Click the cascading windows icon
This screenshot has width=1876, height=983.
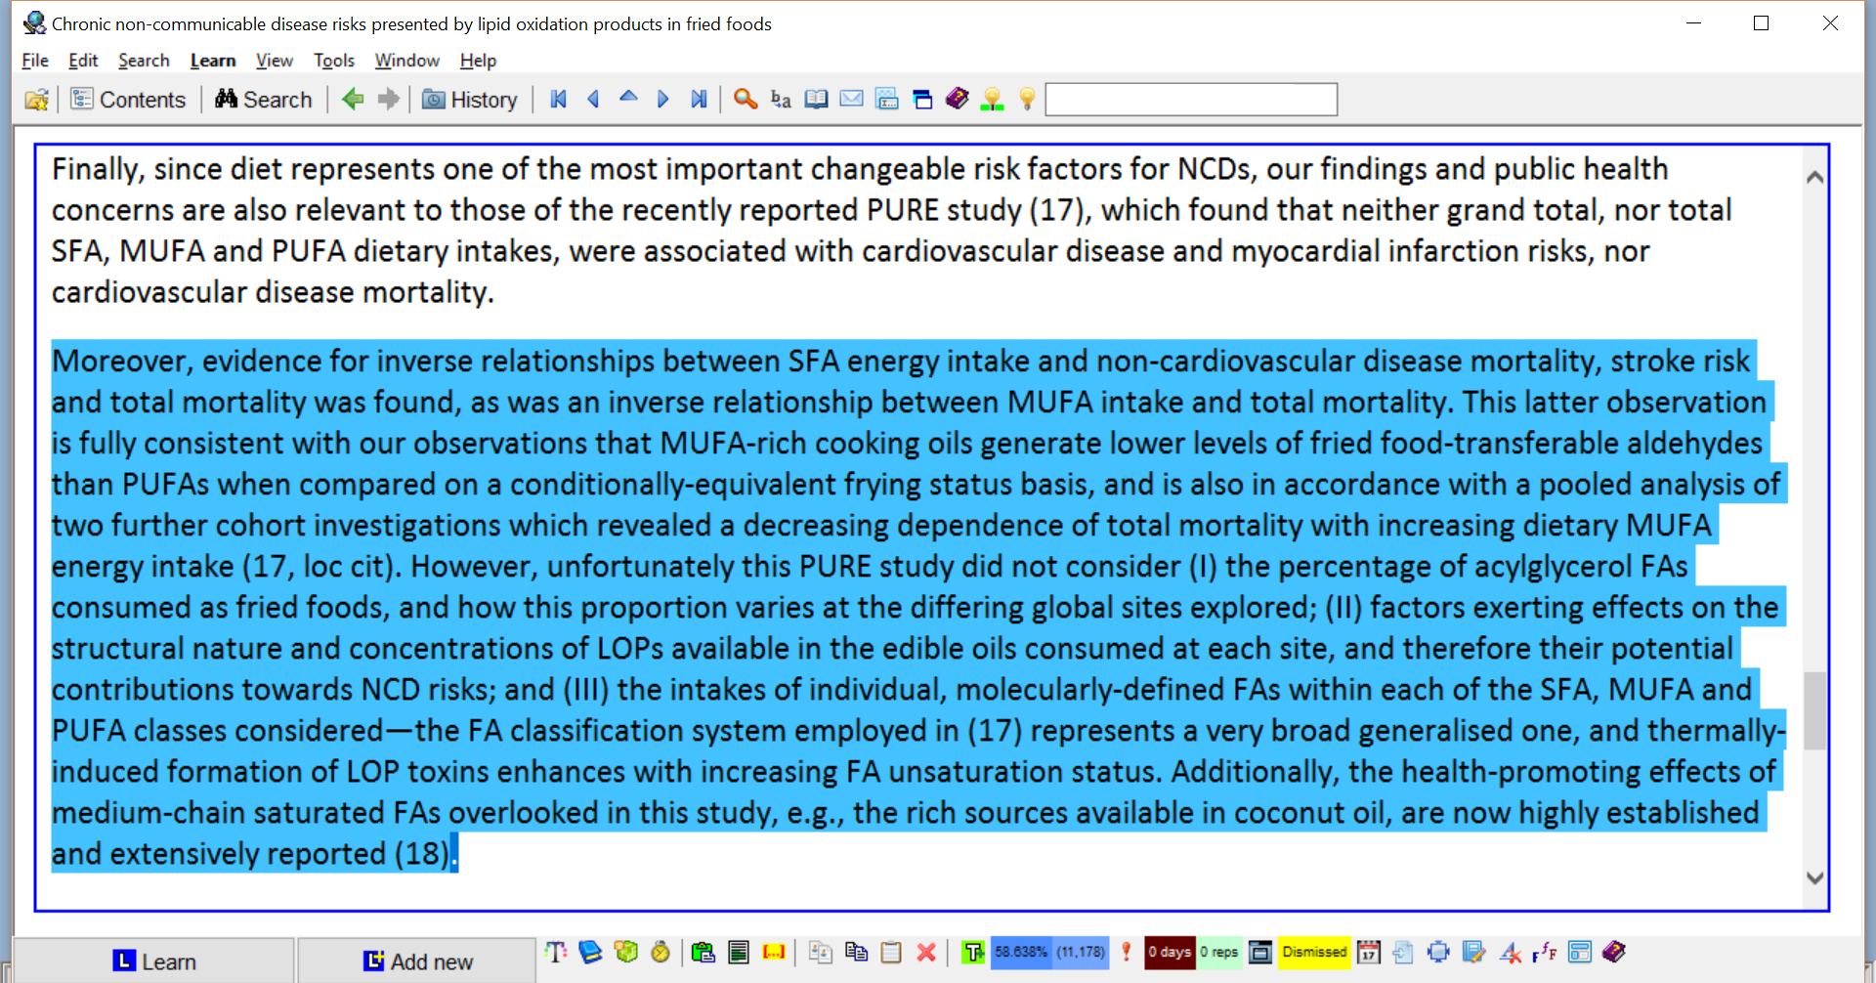tap(922, 100)
